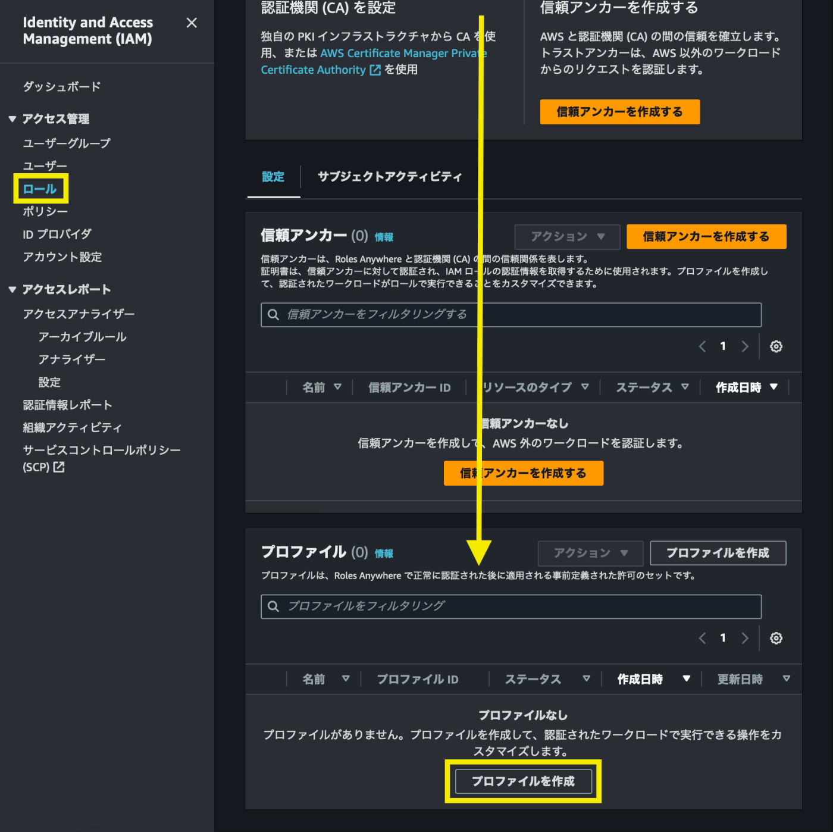The image size is (833, 832).
Task: Open ダッシュボード in the sidebar
Action: click(x=62, y=87)
